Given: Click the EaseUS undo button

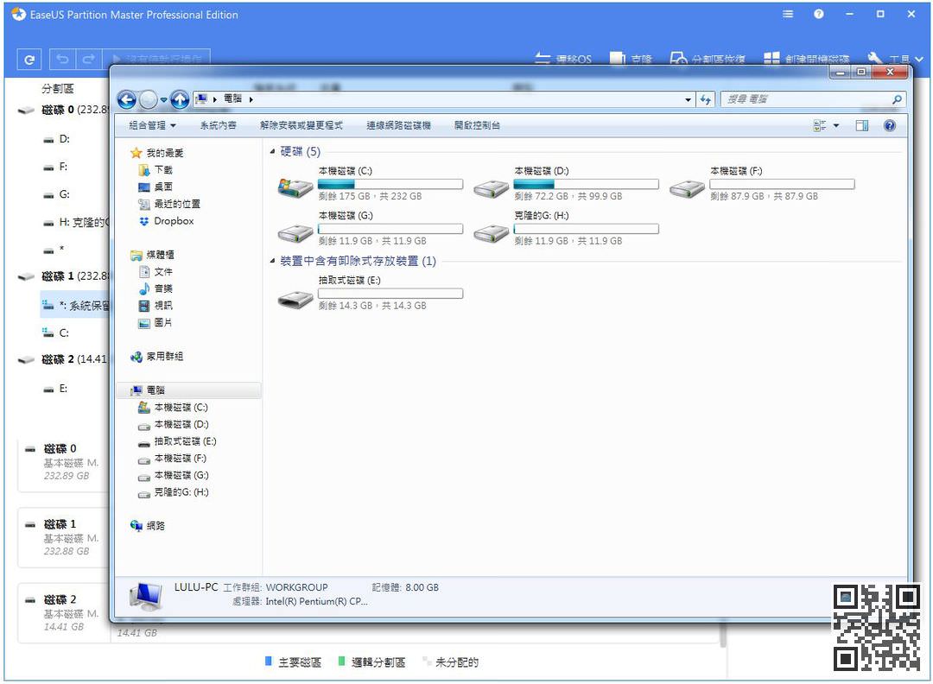Looking at the screenshot, I should pos(62,59).
